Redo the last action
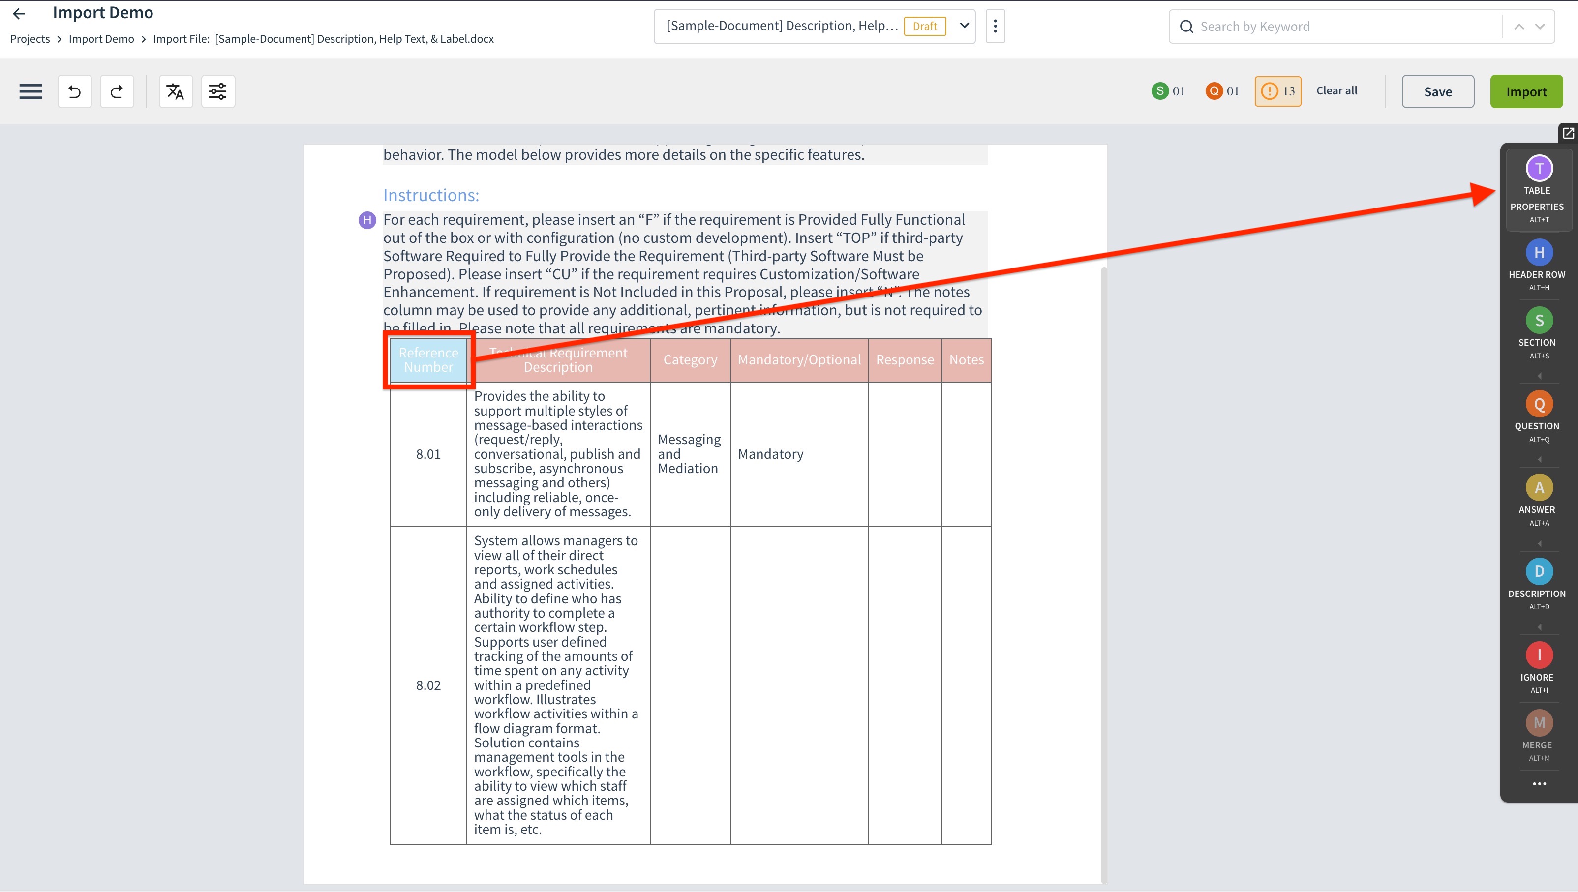 point(117,92)
